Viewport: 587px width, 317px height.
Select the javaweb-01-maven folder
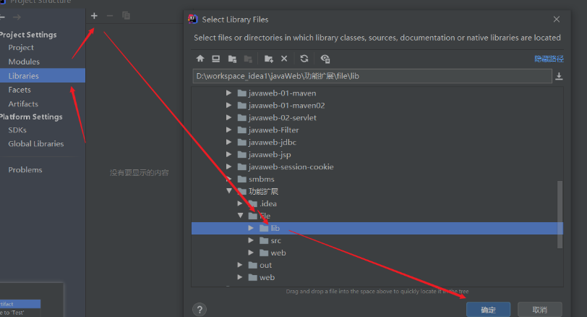click(282, 93)
